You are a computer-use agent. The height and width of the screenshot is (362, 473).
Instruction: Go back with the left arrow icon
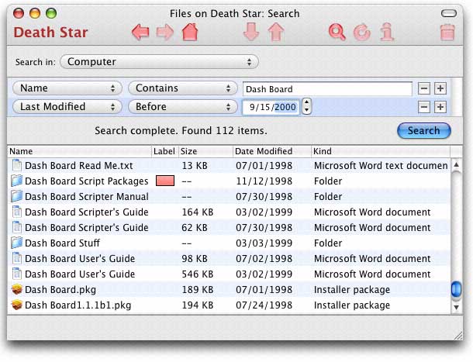140,32
